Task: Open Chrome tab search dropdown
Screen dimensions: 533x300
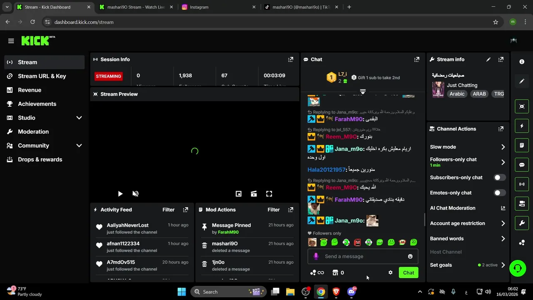Action: (x=7, y=7)
